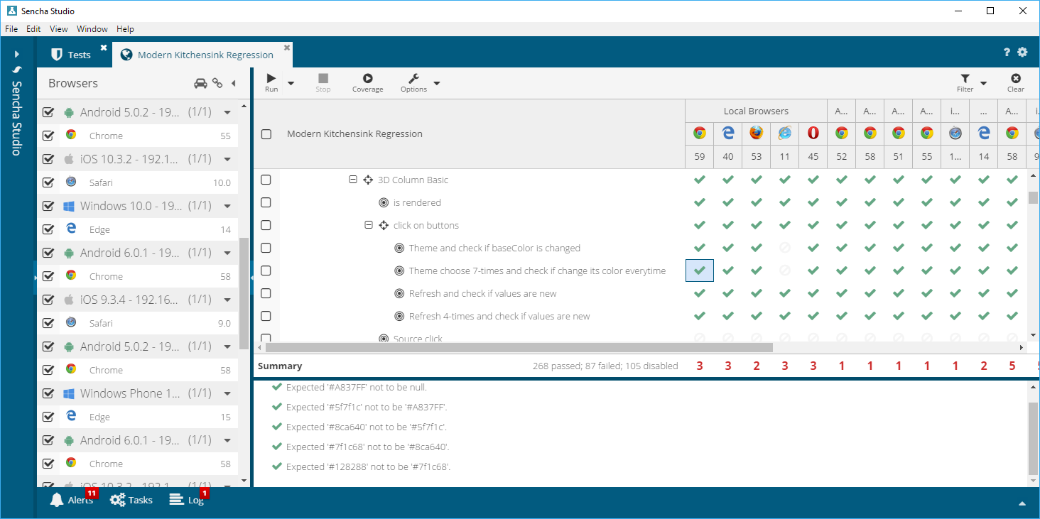
Task: Open Windows Phone group dropdown arrow
Action: click(227, 394)
